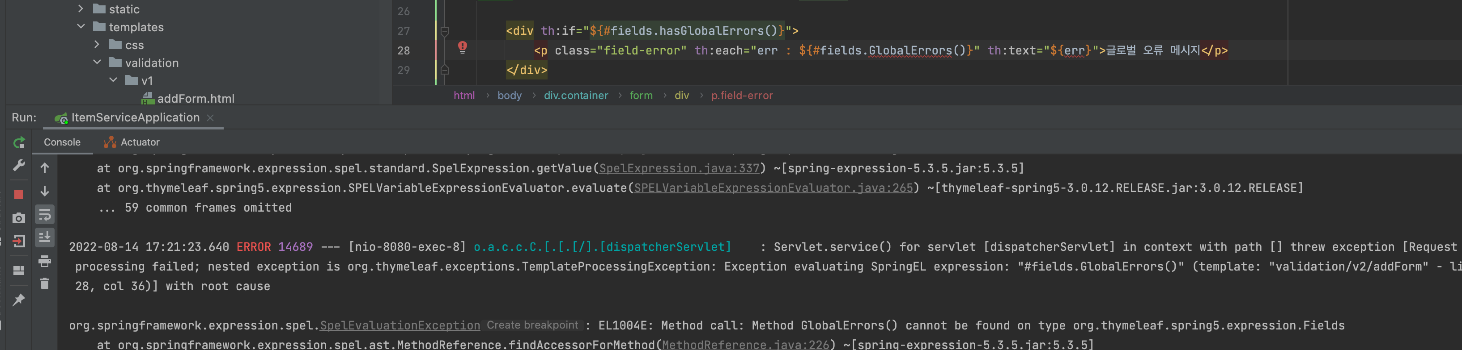Collapse the v1 folder chevron
Image resolution: width=1462 pixels, height=350 pixels.
click(x=113, y=80)
